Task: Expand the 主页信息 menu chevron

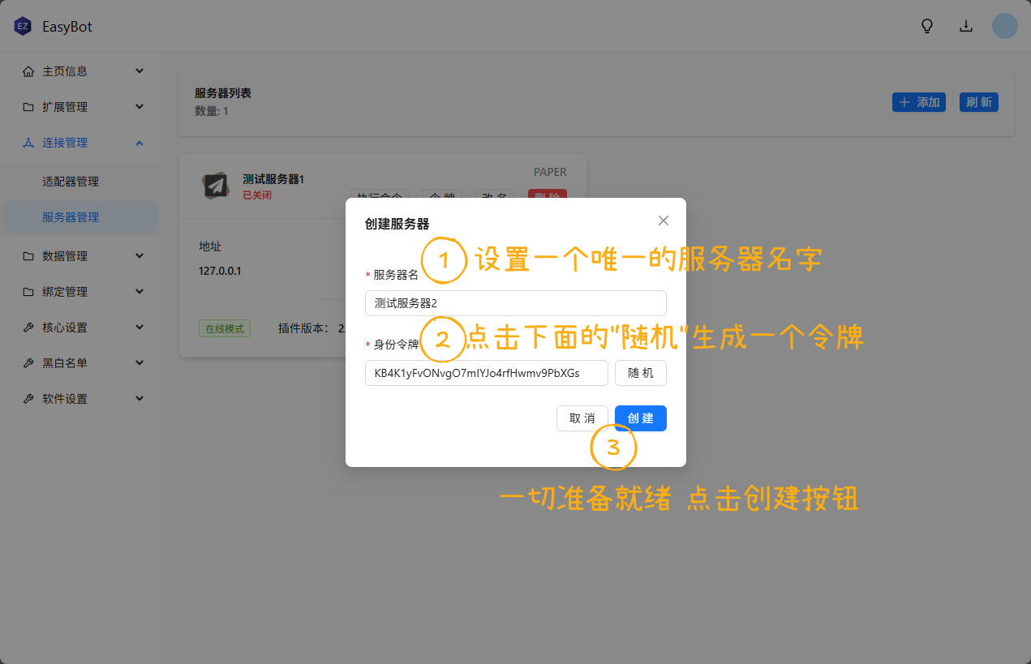Action: click(140, 71)
